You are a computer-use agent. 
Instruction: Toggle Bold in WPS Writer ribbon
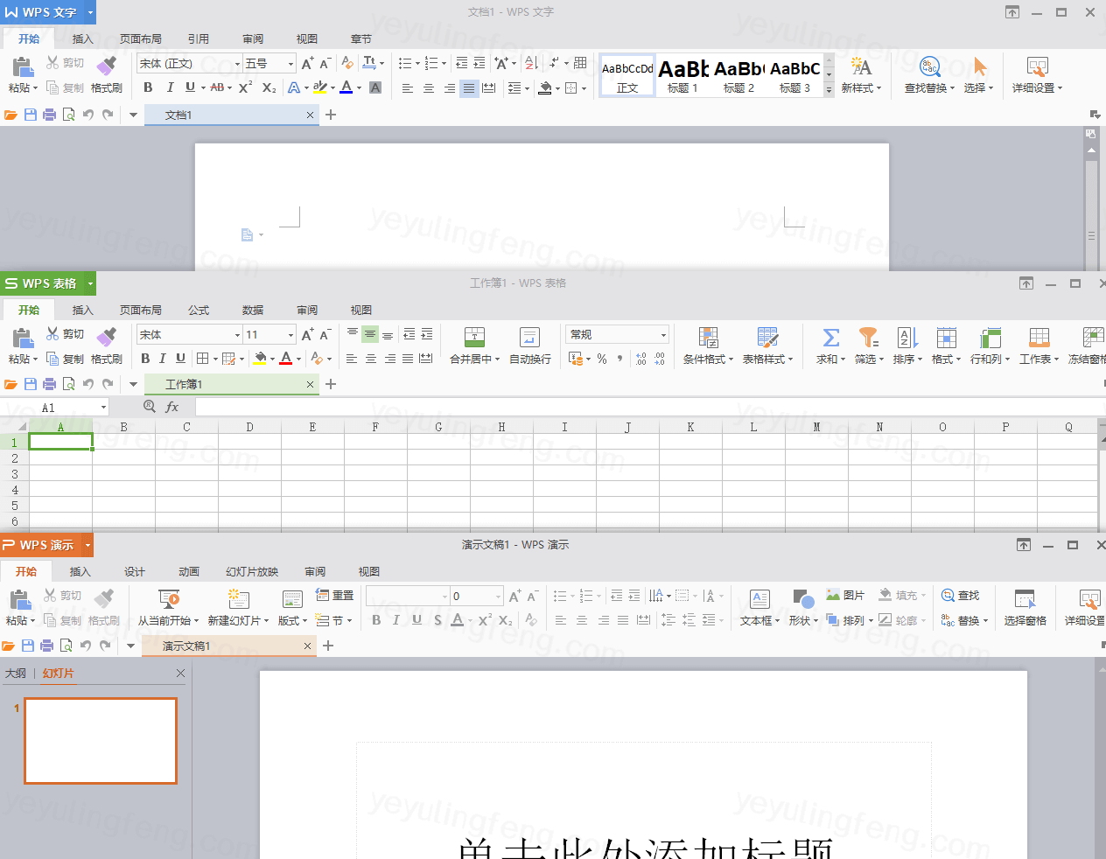[148, 87]
